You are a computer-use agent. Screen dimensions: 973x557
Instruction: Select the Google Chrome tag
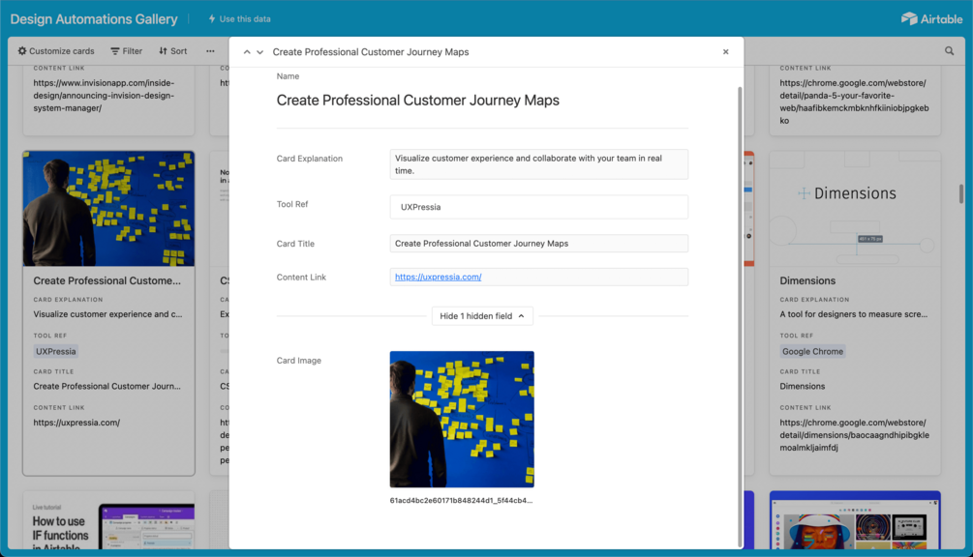[812, 351]
